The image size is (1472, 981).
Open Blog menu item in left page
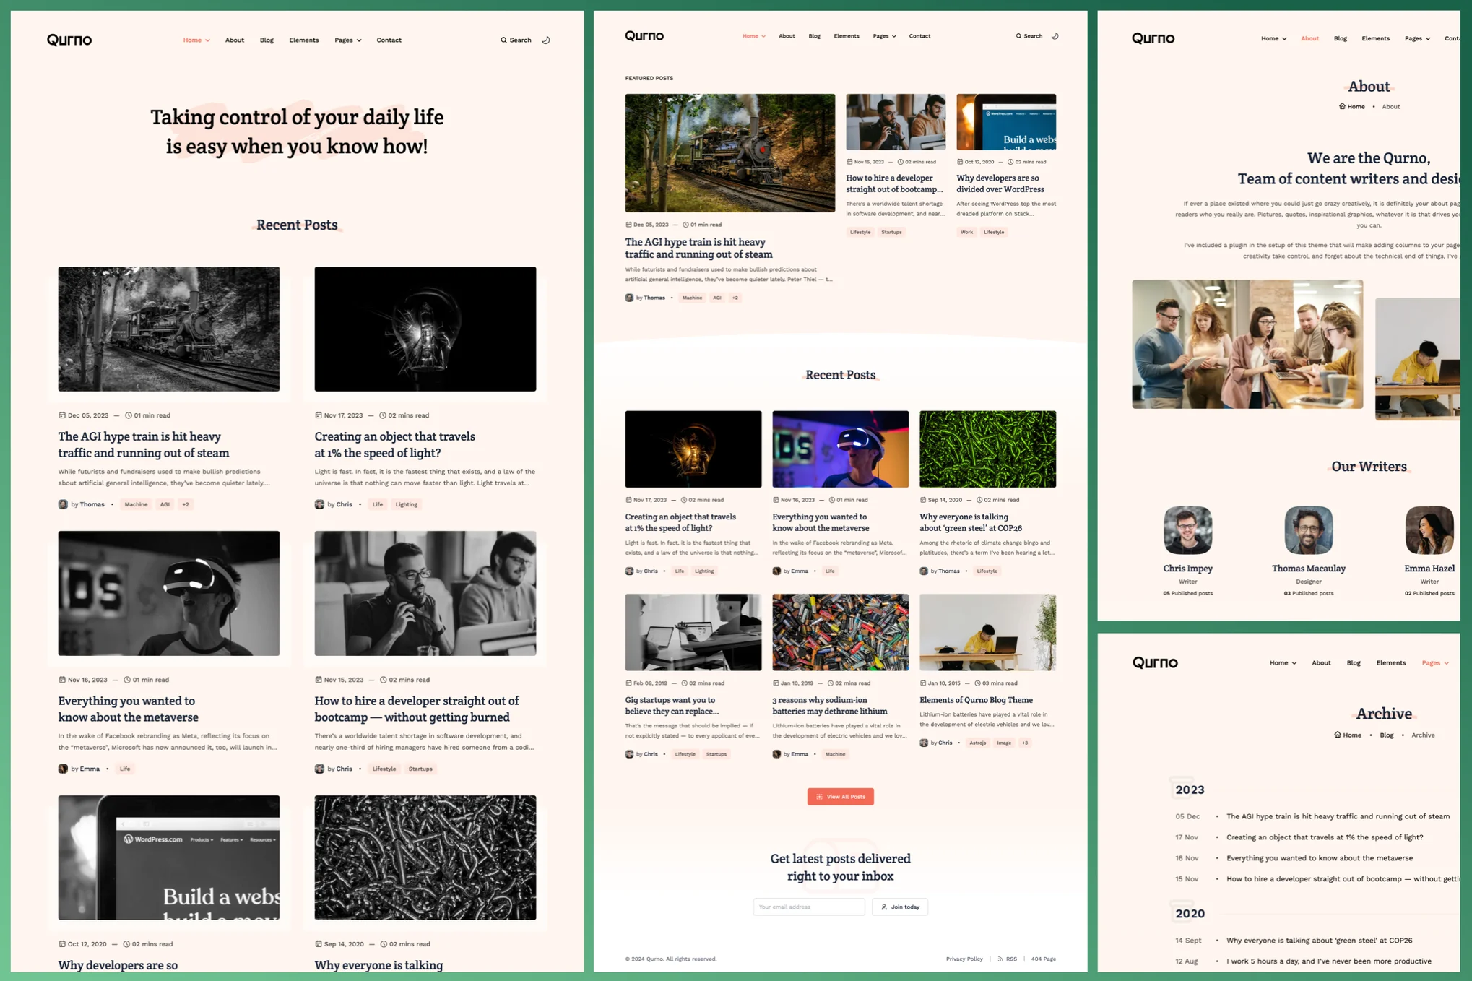tap(267, 40)
